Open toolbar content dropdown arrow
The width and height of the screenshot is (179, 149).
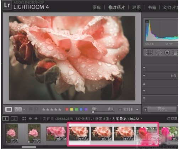tap(137, 110)
